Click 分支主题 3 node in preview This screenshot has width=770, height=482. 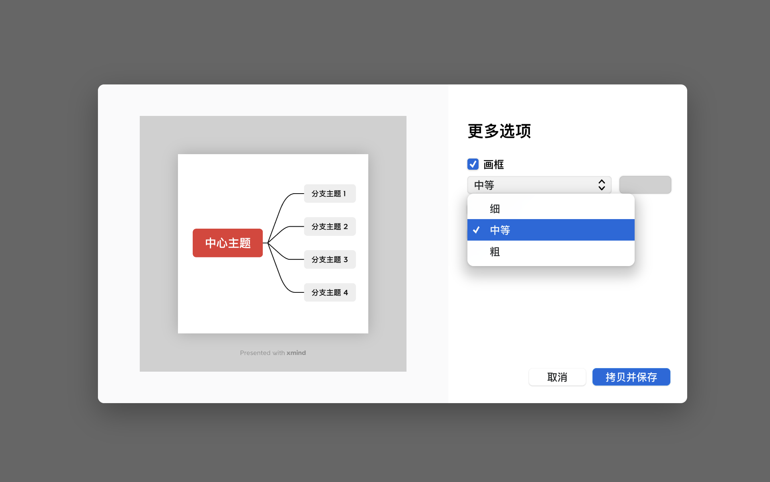(x=330, y=260)
